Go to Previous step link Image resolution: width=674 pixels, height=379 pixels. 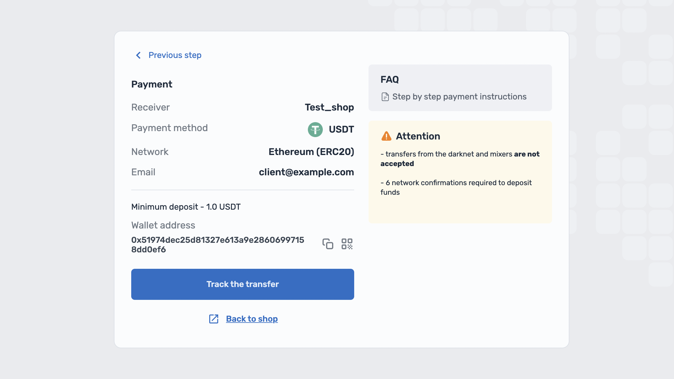coord(175,55)
